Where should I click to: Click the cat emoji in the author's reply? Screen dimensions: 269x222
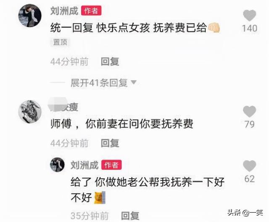(x=100, y=198)
